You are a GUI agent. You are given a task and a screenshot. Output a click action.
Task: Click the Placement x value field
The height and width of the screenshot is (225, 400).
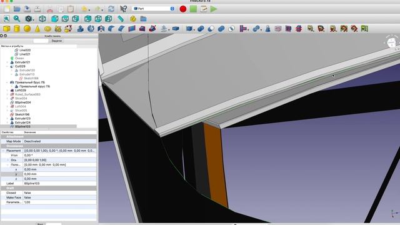pyautogui.click(x=60, y=169)
